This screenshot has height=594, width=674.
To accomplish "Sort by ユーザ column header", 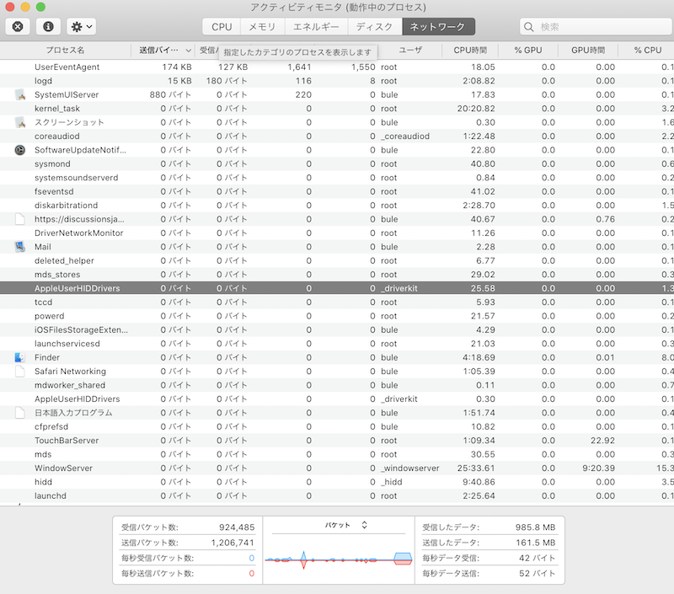I will click(410, 51).
